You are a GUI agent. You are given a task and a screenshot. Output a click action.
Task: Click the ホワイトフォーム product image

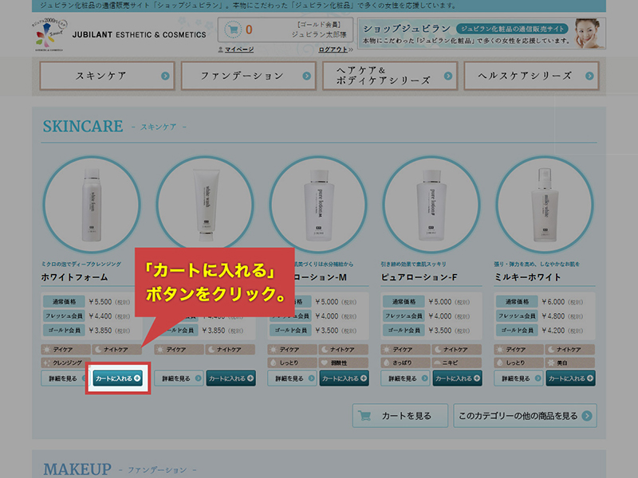pyautogui.click(x=92, y=205)
